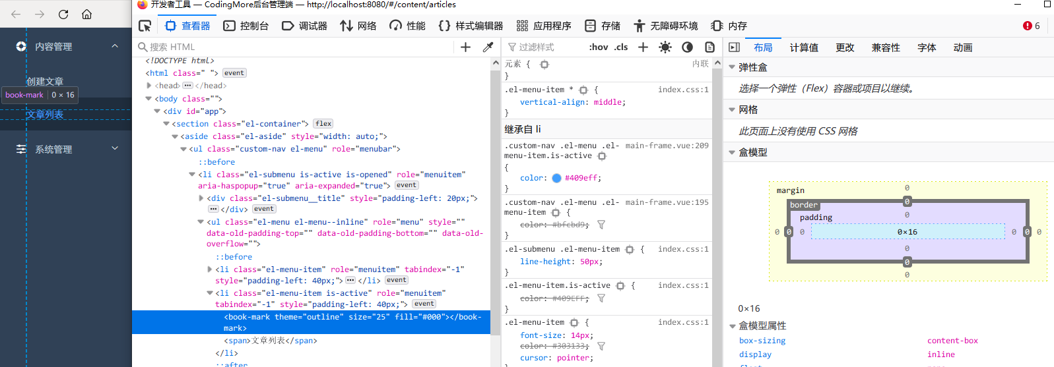Screen dimensions: 1054x367
Task: Toggle light color scheme simulation
Action: (665, 47)
